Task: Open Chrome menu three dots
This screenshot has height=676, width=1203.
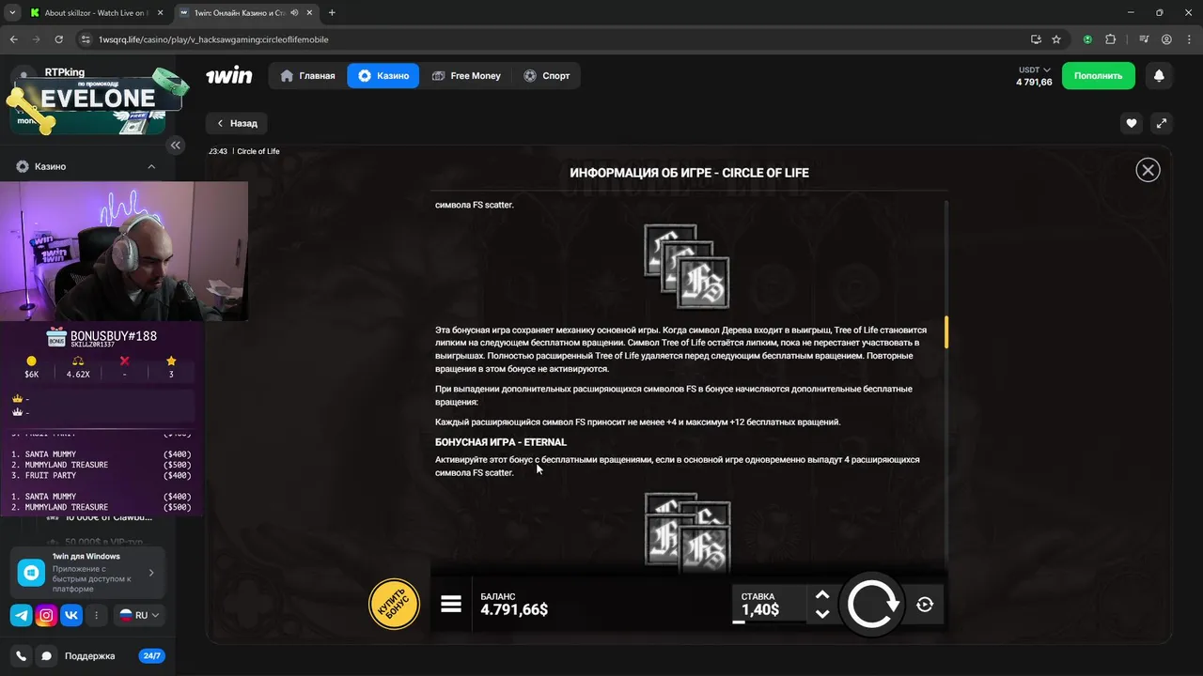Action: 1189,39
